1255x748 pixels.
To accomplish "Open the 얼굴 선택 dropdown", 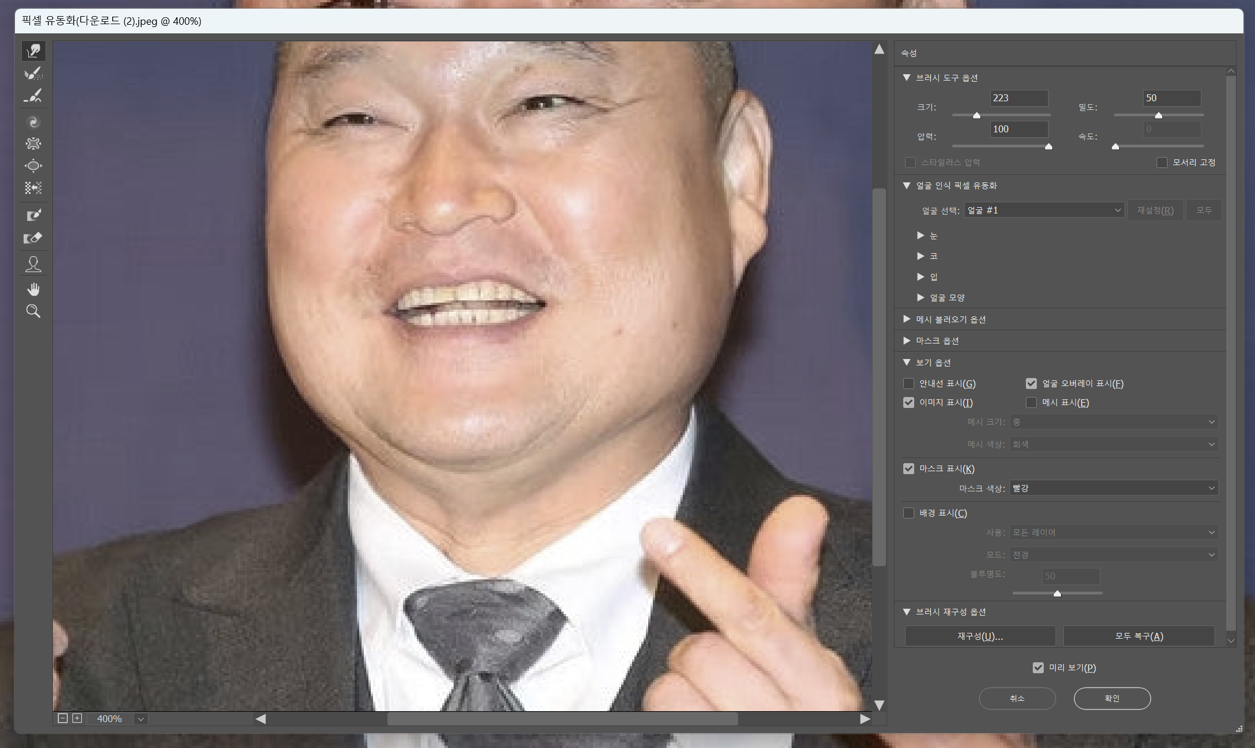I will coord(1044,211).
